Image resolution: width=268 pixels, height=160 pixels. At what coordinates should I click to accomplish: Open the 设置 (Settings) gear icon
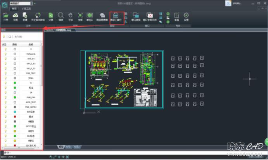pyautogui.click(x=186, y=16)
